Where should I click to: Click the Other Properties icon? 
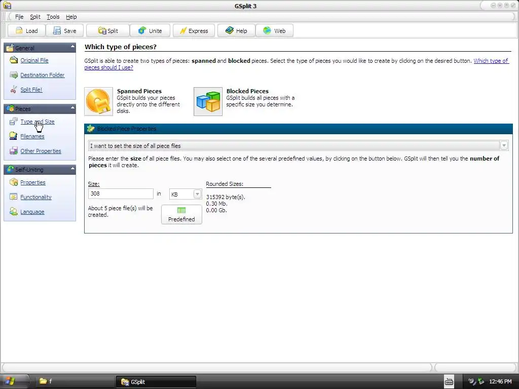14,150
